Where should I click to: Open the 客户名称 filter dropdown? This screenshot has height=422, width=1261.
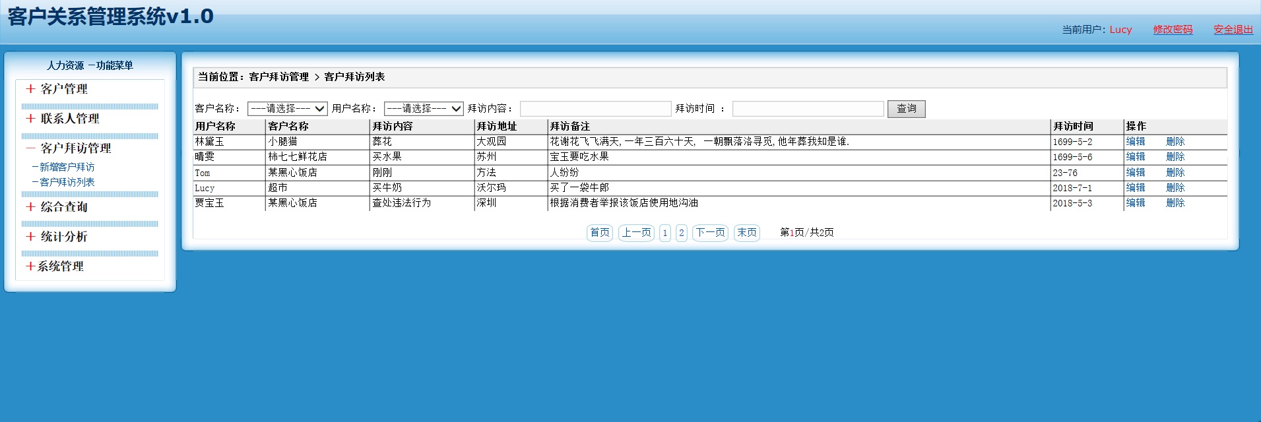(x=288, y=109)
